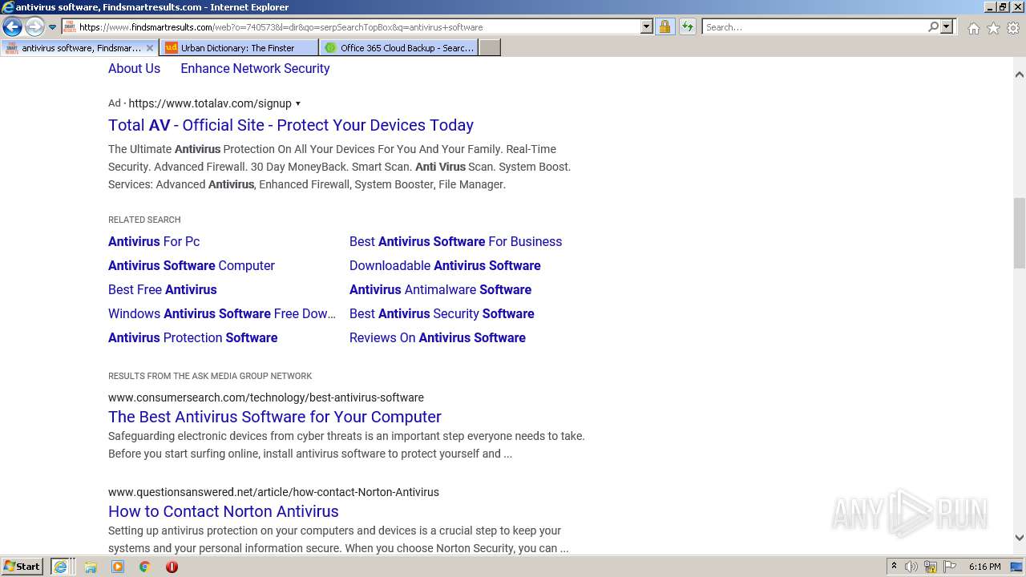The image size is (1026, 577).
Task: Select Reviews On Antivirus Software search
Action: (438, 337)
